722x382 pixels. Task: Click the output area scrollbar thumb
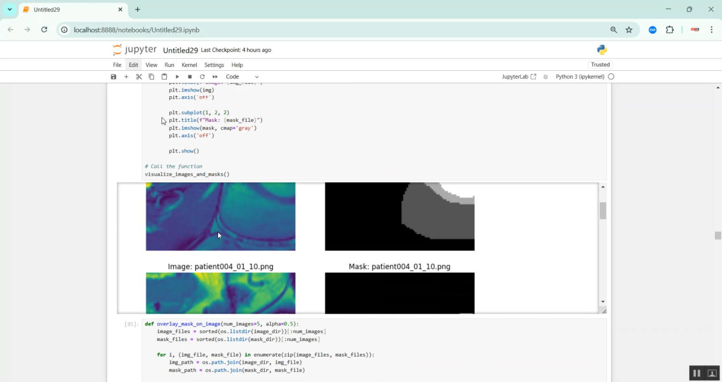603,211
